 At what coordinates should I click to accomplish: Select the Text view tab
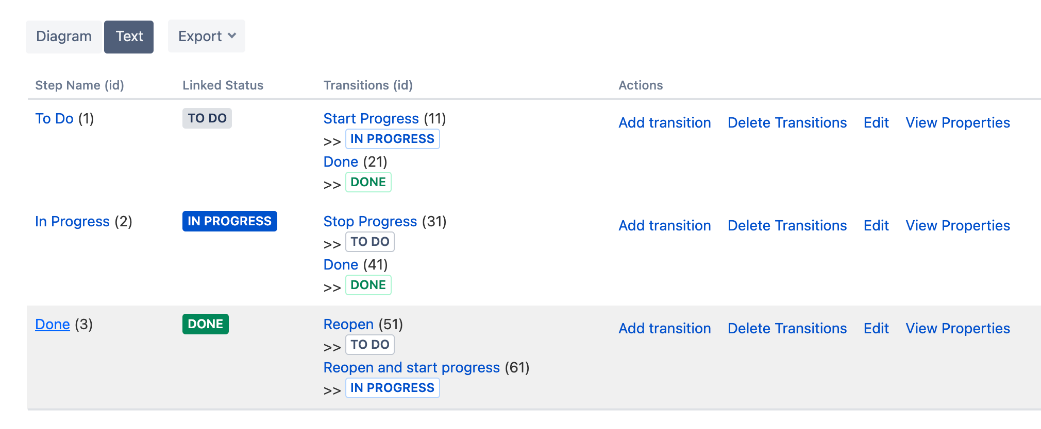[x=129, y=37]
